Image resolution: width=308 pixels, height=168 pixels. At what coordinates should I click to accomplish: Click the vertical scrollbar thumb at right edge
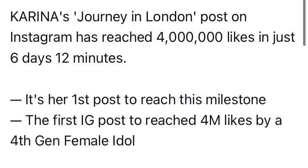point(304,23)
